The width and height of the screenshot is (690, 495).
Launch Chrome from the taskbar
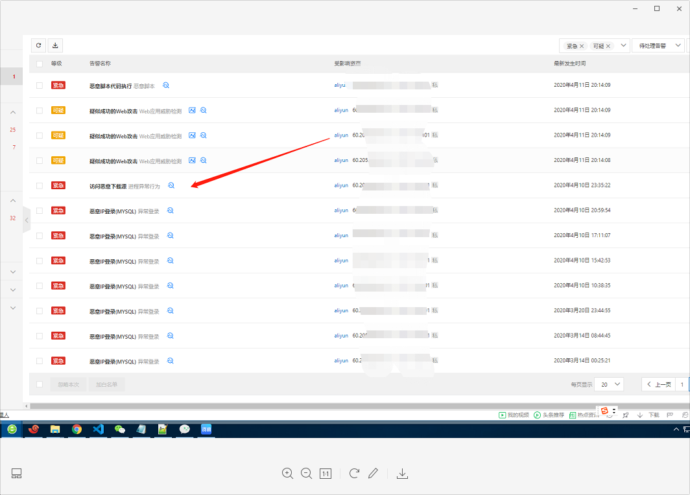(x=77, y=429)
